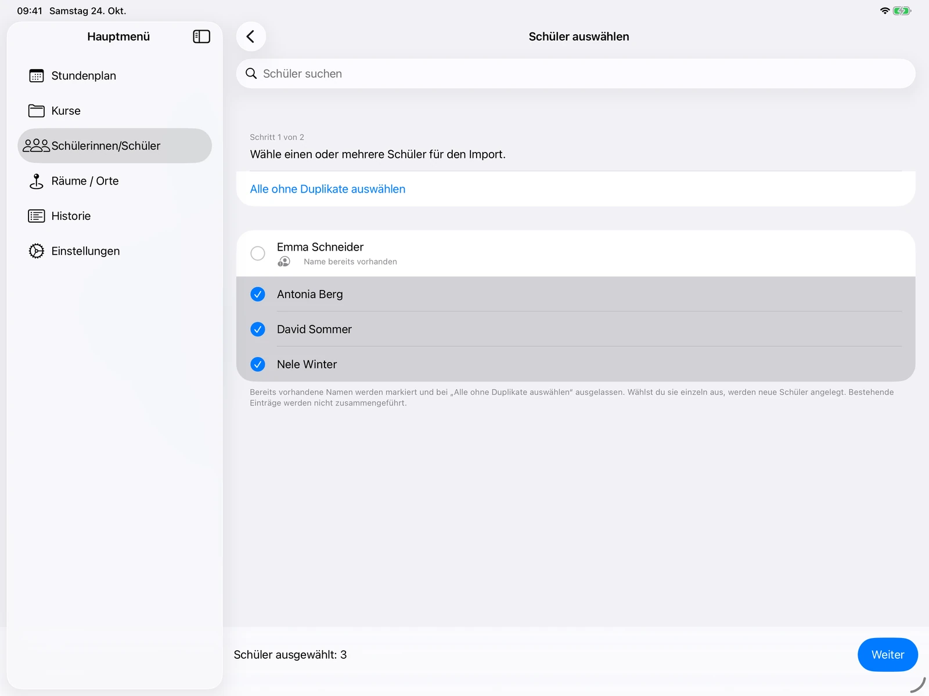Click Alle ohne Duplikate auswählen link
Image resolution: width=929 pixels, height=696 pixels.
pyautogui.click(x=327, y=189)
